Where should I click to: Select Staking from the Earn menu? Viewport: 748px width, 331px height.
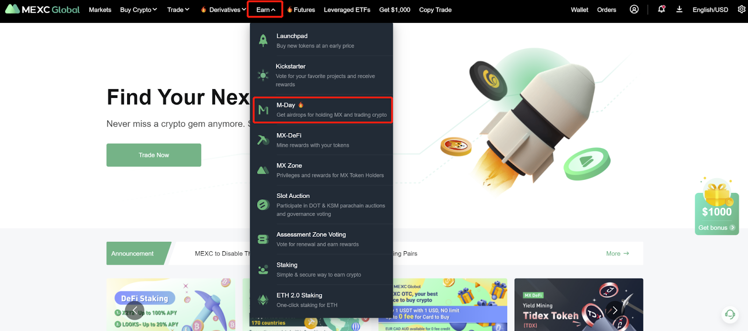click(x=321, y=269)
